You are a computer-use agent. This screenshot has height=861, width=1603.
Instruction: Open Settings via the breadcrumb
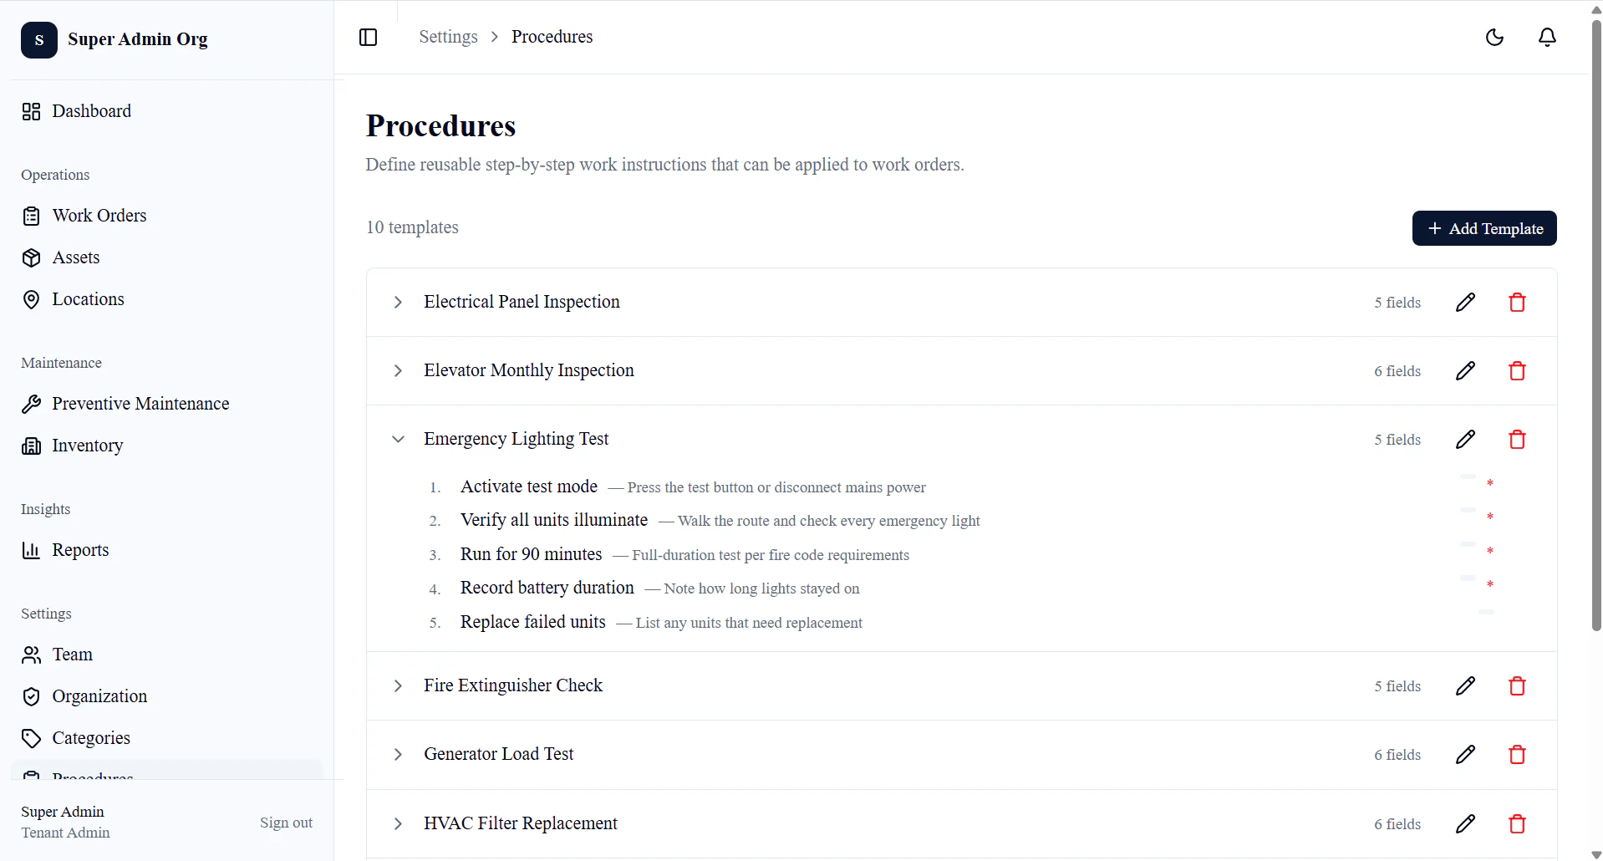[x=448, y=37]
